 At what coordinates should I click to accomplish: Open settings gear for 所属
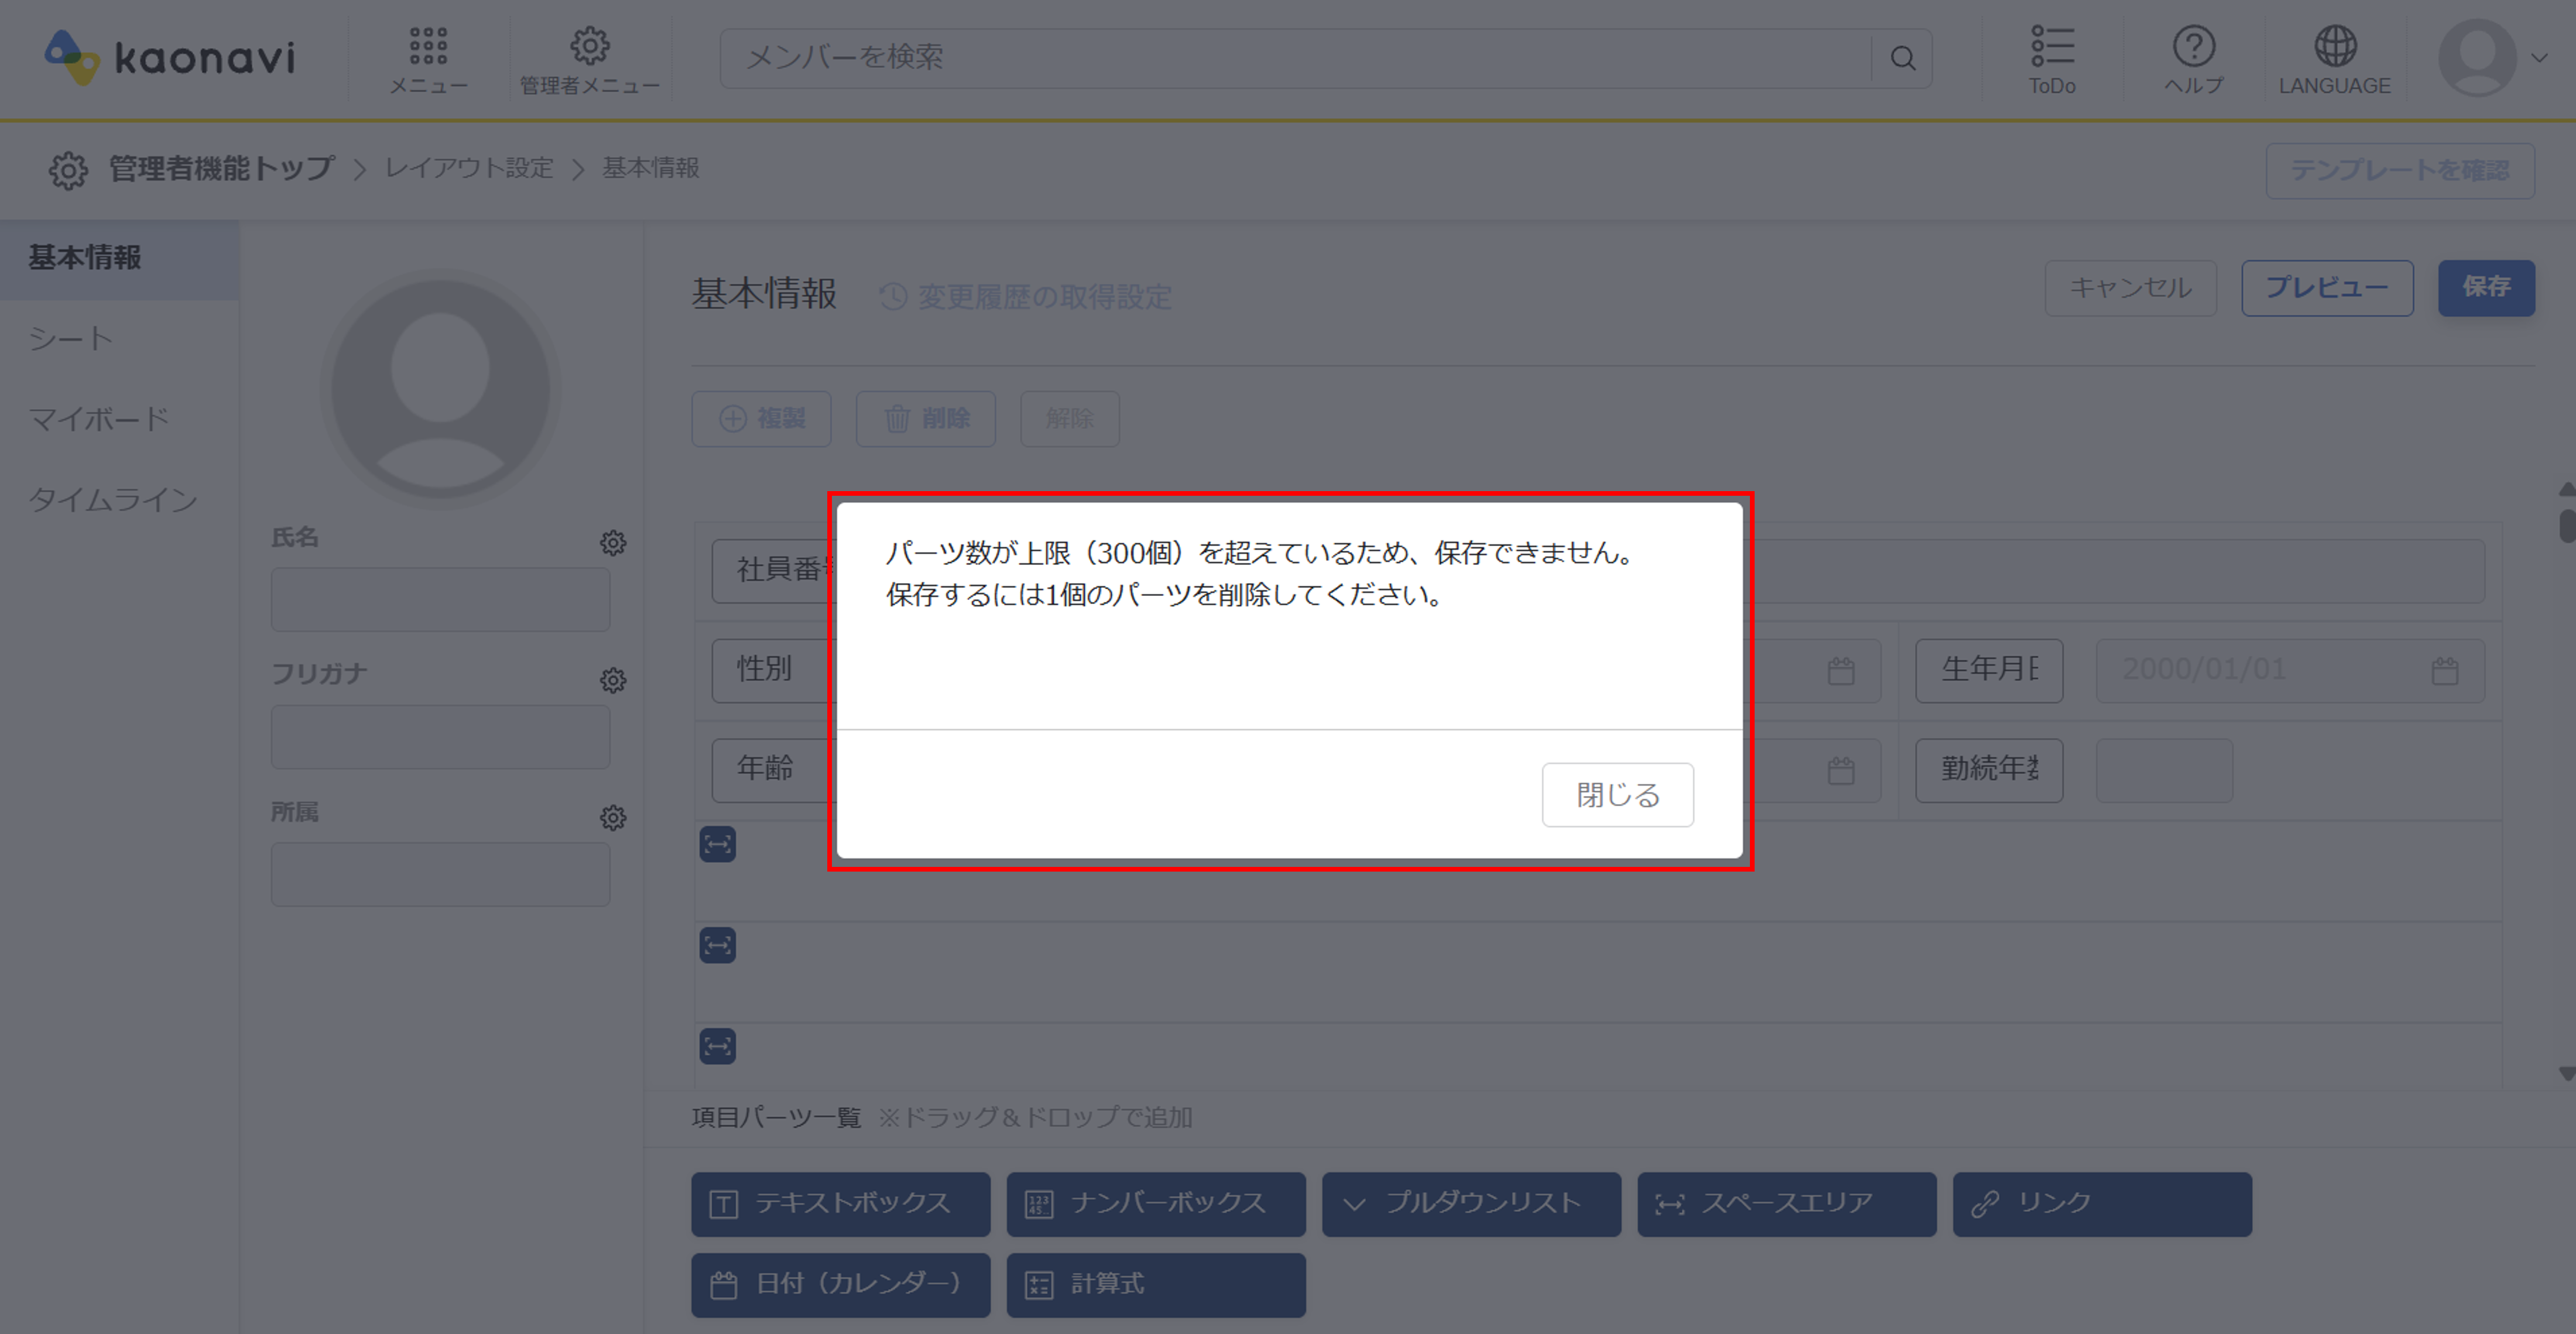coord(613,817)
